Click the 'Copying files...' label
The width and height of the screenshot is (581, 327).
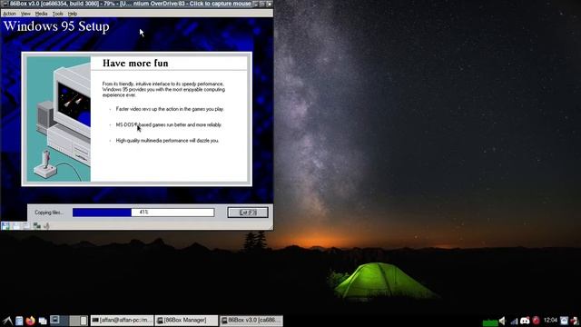pos(49,213)
